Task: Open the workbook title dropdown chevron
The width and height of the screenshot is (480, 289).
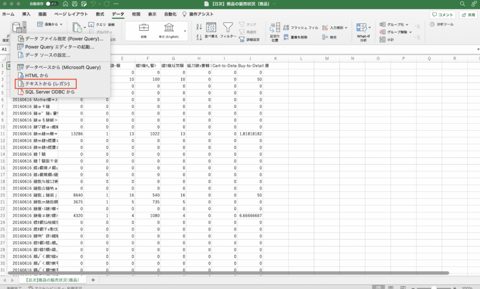Action: (274, 4)
